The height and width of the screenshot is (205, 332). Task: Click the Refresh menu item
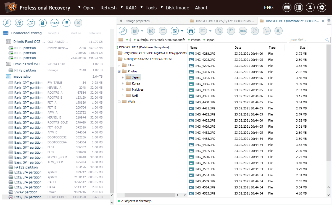click(x=109, y=8)
